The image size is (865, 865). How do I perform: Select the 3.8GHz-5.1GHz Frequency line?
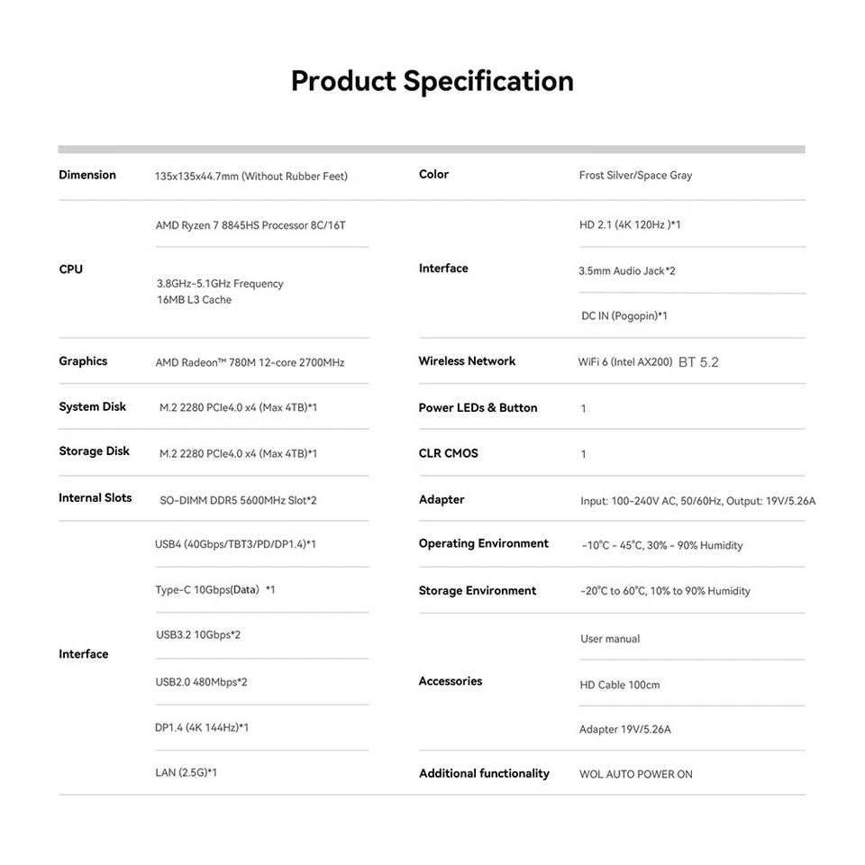tap(220, 284)
